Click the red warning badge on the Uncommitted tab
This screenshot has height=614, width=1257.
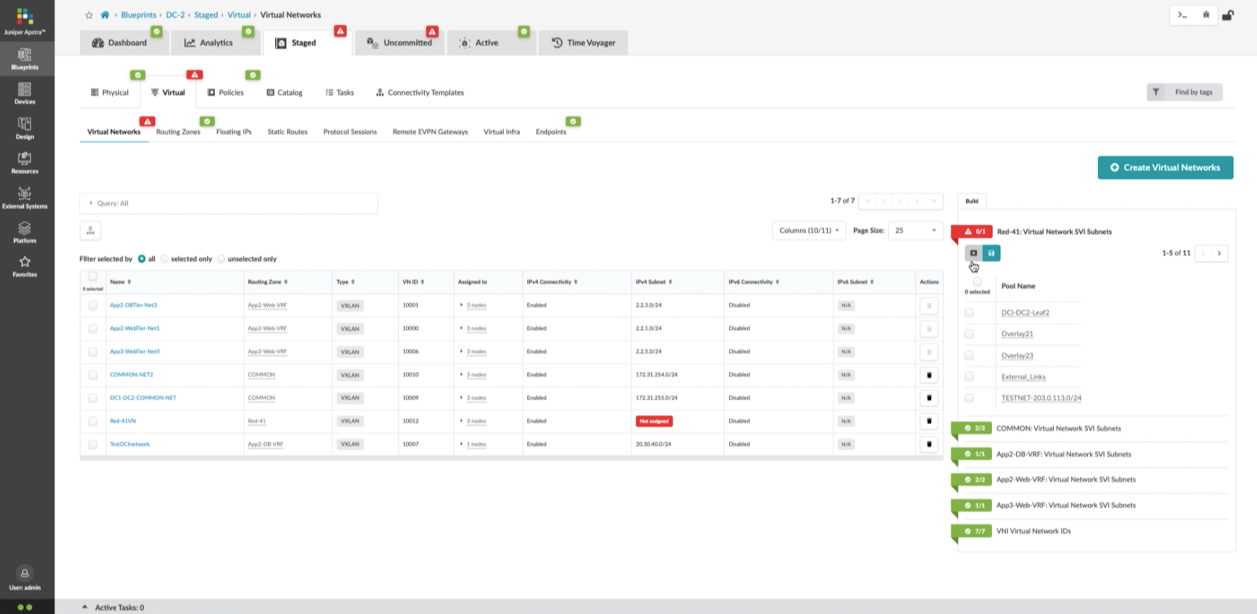[432, 32]
